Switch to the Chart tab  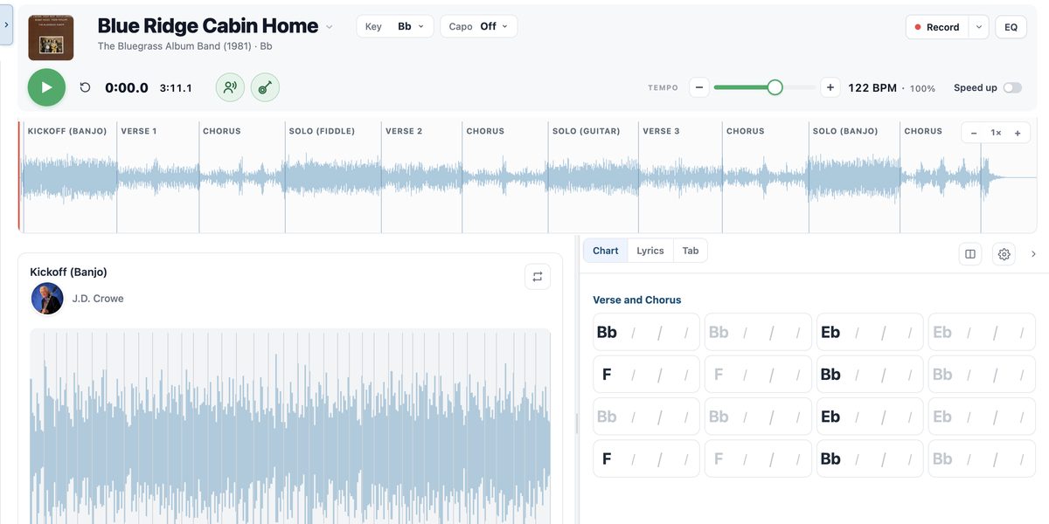(605, 251)
